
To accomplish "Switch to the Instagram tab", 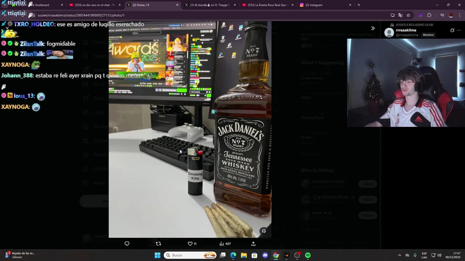I will pyautogui.click(x=325, y=5).
